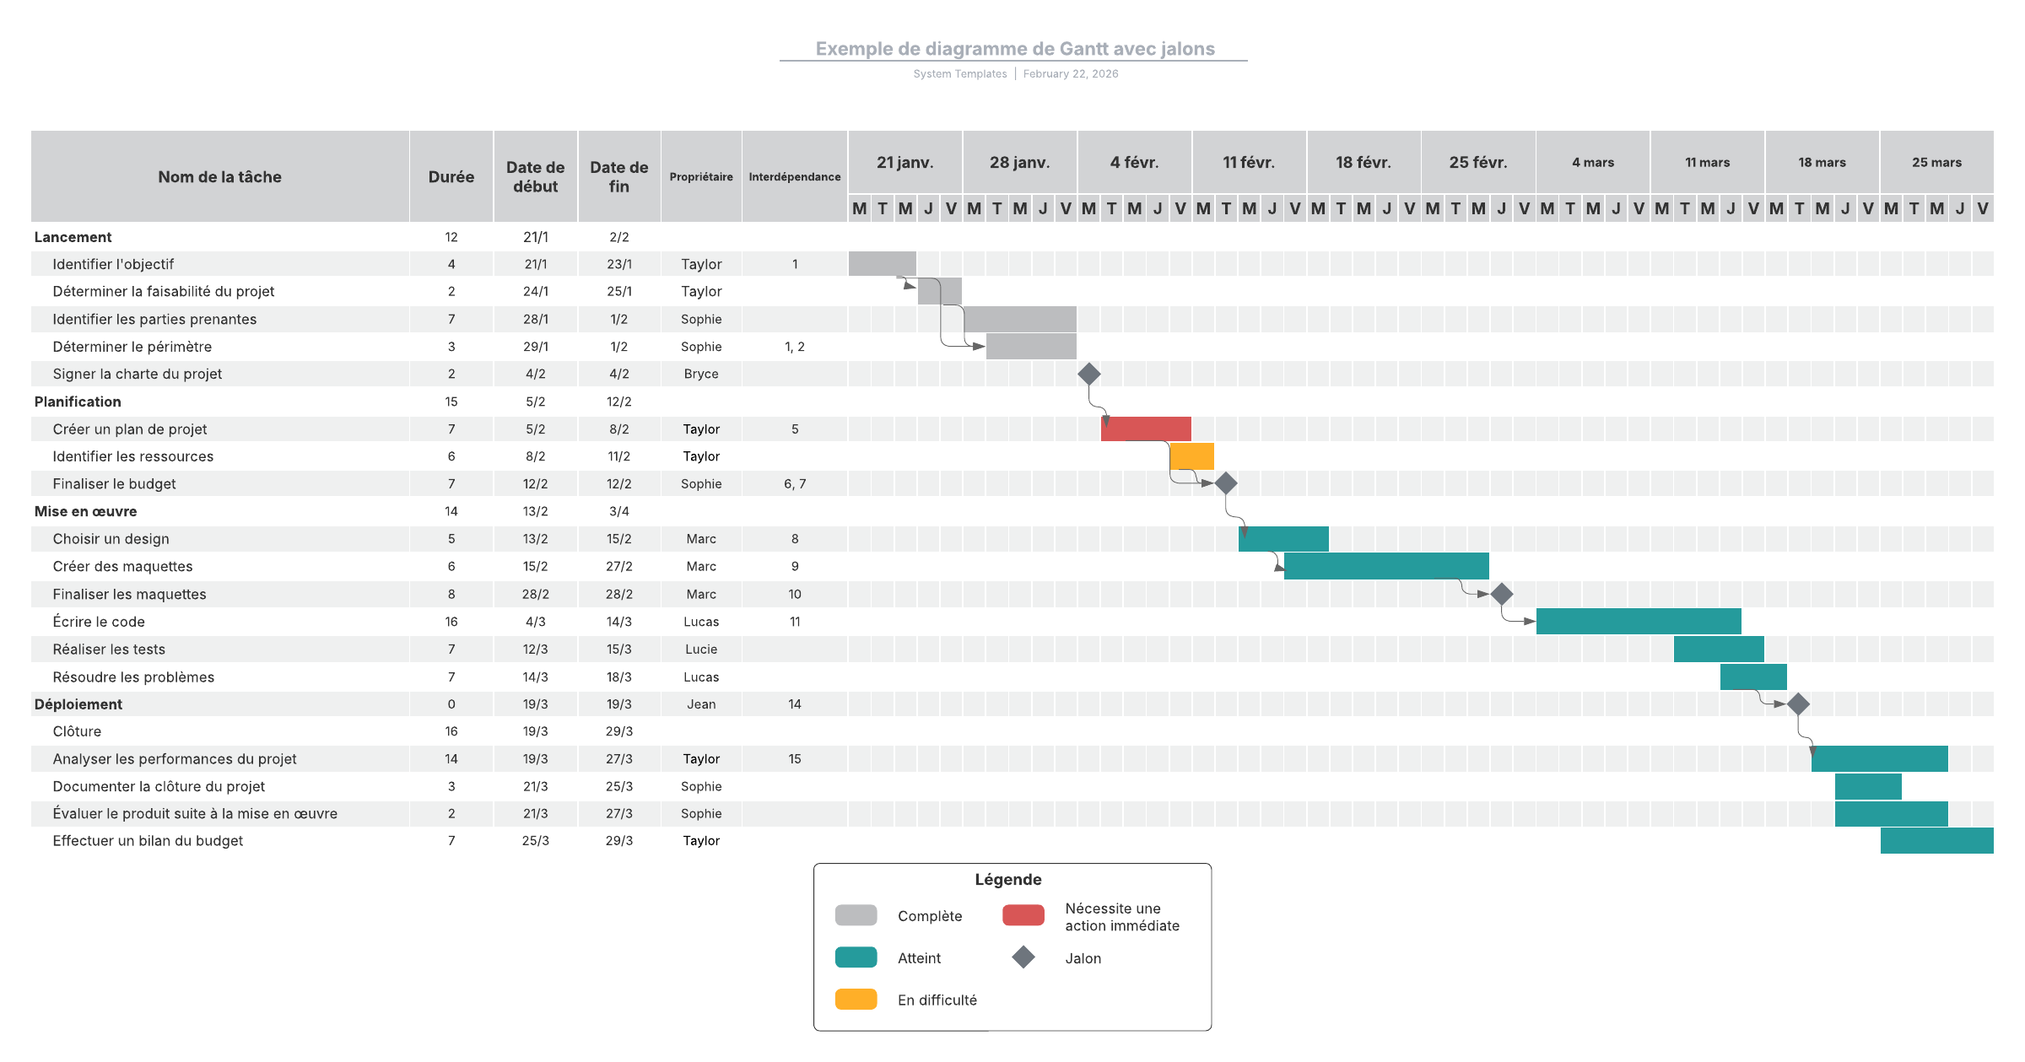This screenshot has width=2025, height=1062.
Task: Select the orange En difficulté legend swatch
Action: tap(856, 1000)
